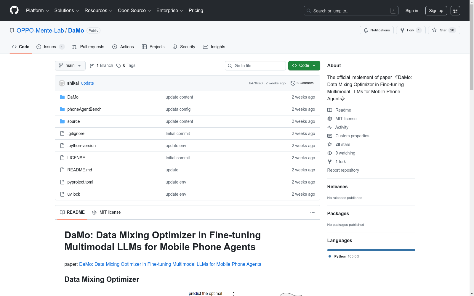Open the Insights tab

(x=214, y=47)
